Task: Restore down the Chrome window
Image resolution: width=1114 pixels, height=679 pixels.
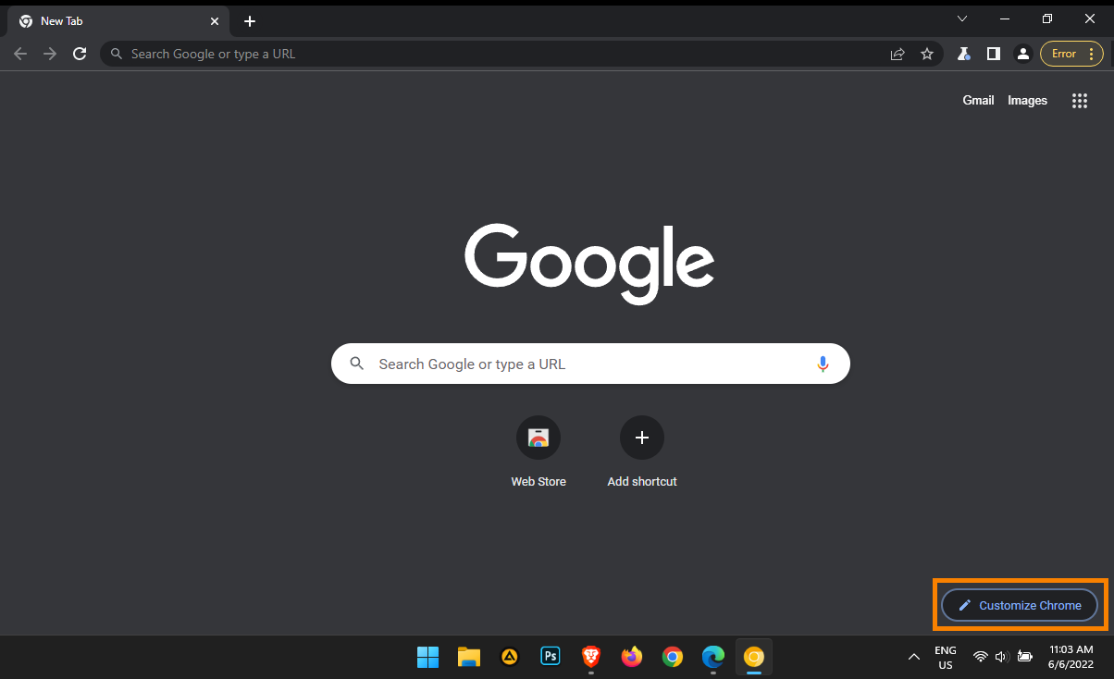Action: [x=1047, y=19]
